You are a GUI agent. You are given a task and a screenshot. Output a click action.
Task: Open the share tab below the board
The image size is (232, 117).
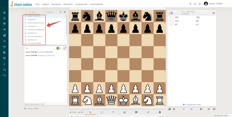tap(148, 112)
